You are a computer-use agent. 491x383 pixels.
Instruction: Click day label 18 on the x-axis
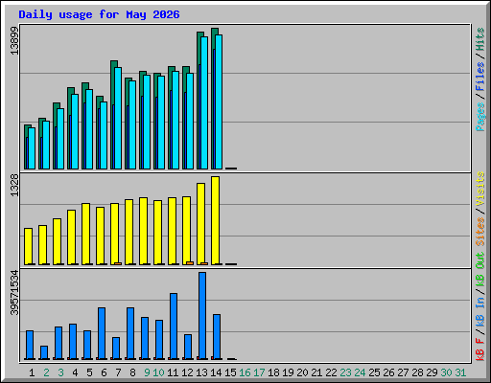(273, 372)
